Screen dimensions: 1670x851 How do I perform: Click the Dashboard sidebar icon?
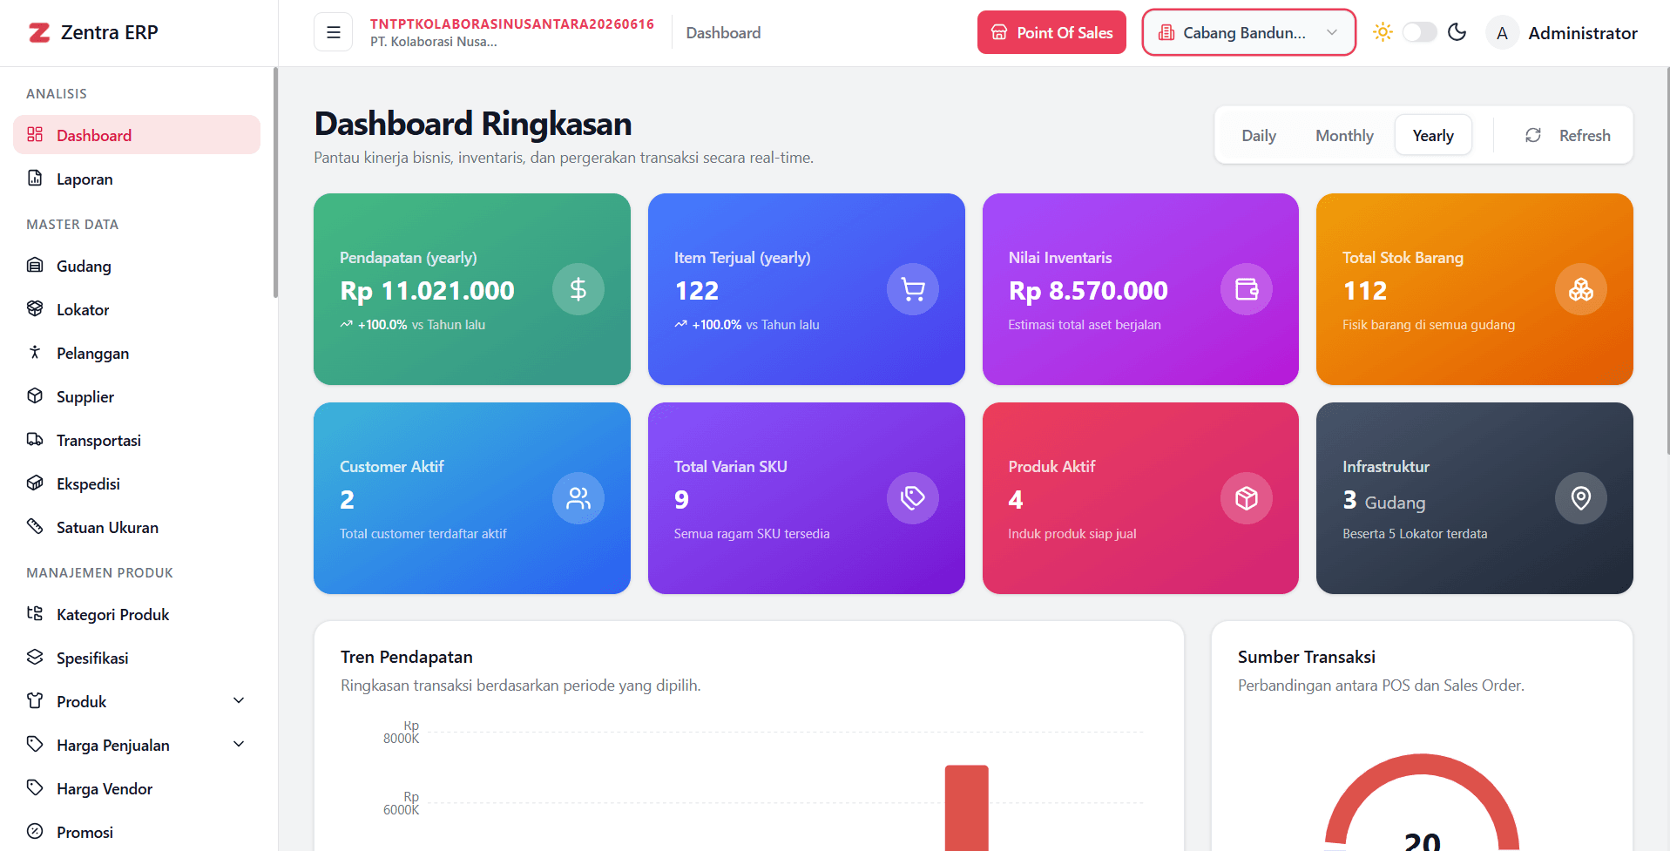[35, 135]
